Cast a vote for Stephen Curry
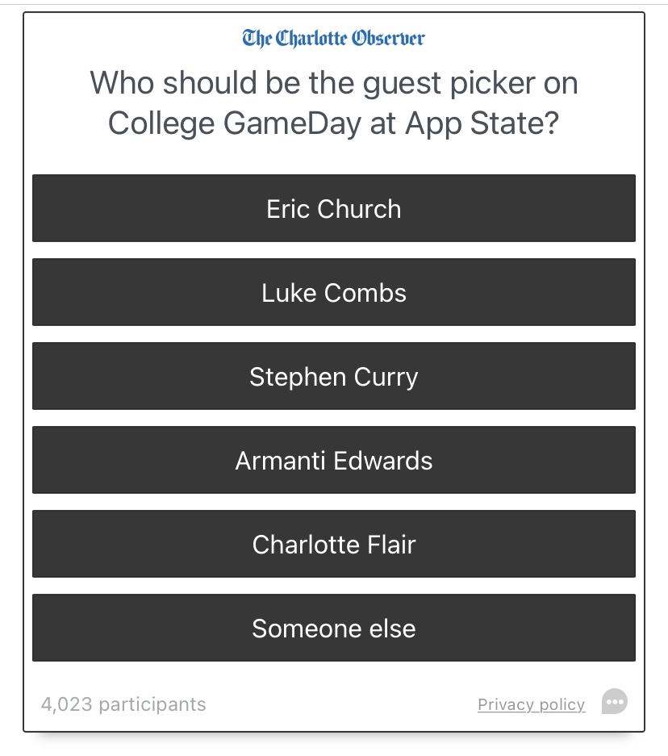 (333, 376)
